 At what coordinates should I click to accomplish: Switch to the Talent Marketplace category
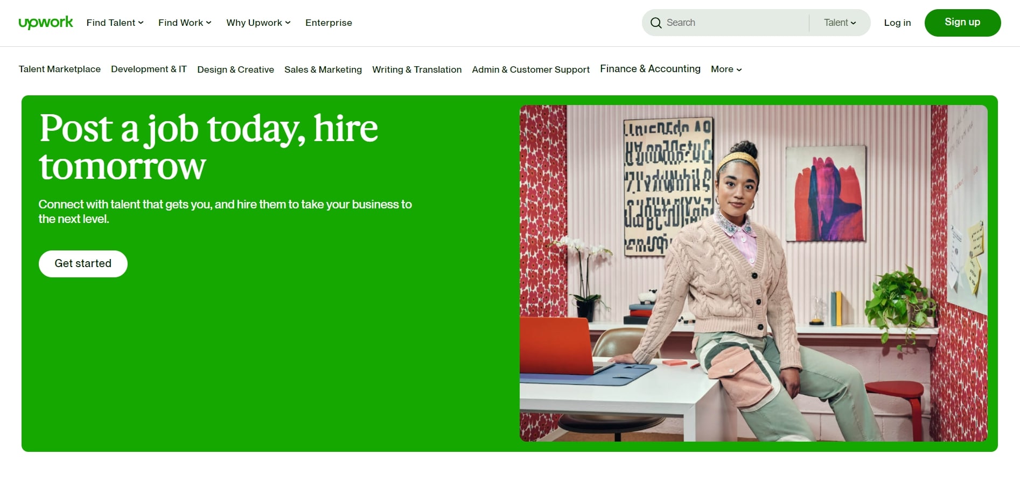60,69
